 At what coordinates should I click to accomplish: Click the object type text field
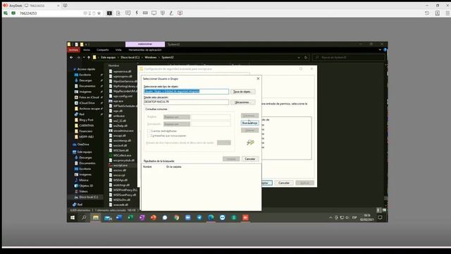(x=186, y=91)
